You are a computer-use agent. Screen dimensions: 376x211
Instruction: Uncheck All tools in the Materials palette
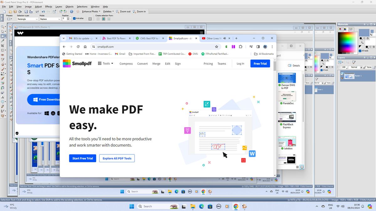360,51
